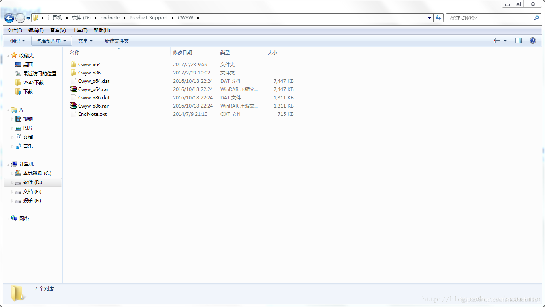Click the Back navigation arrow
The image size is (545, 307).
9,18
